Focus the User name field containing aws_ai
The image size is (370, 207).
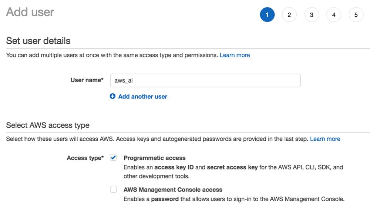[205, 80]
